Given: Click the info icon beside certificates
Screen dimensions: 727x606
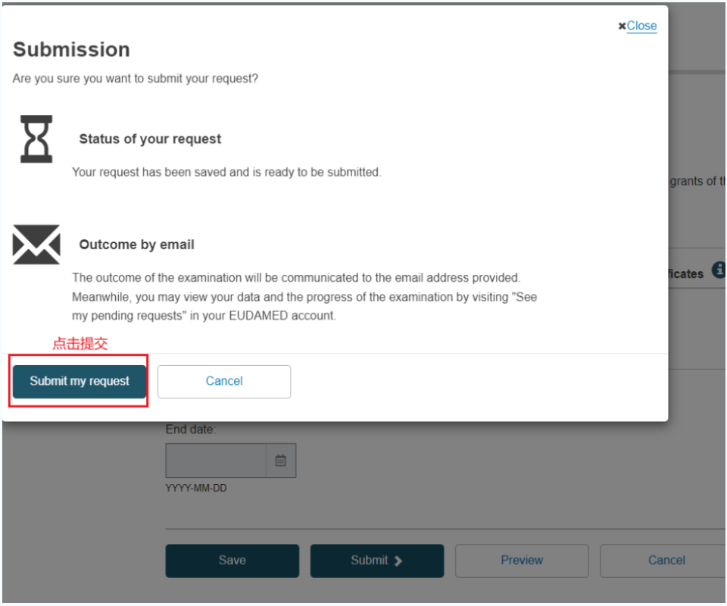Looking at the screenshot, I should pos(718,271).
